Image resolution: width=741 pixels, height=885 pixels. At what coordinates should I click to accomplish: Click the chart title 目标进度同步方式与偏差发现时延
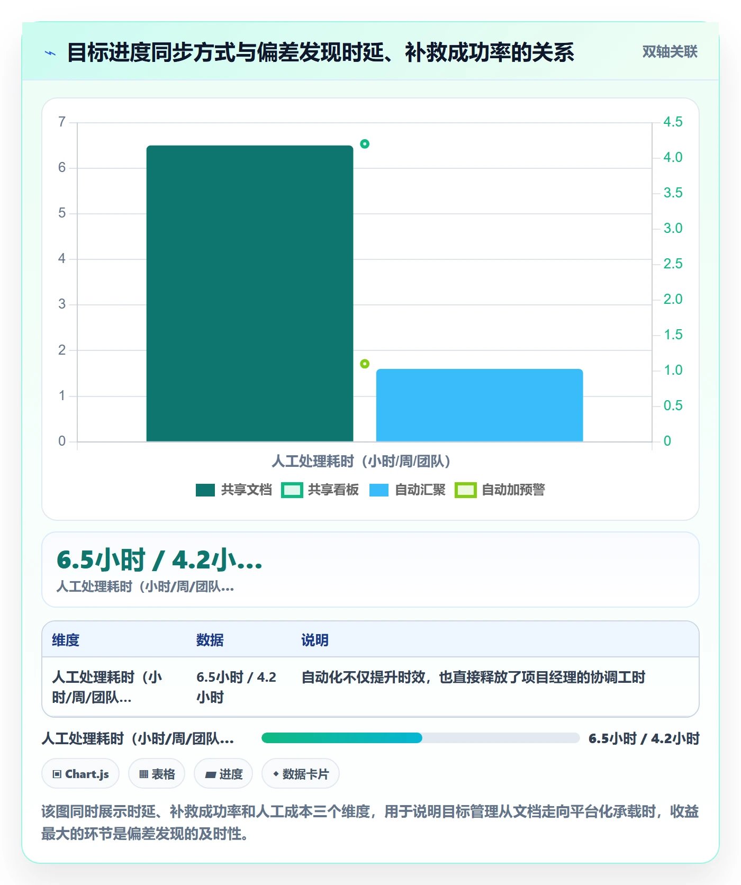pyautogui.click(x=321, y=52)
